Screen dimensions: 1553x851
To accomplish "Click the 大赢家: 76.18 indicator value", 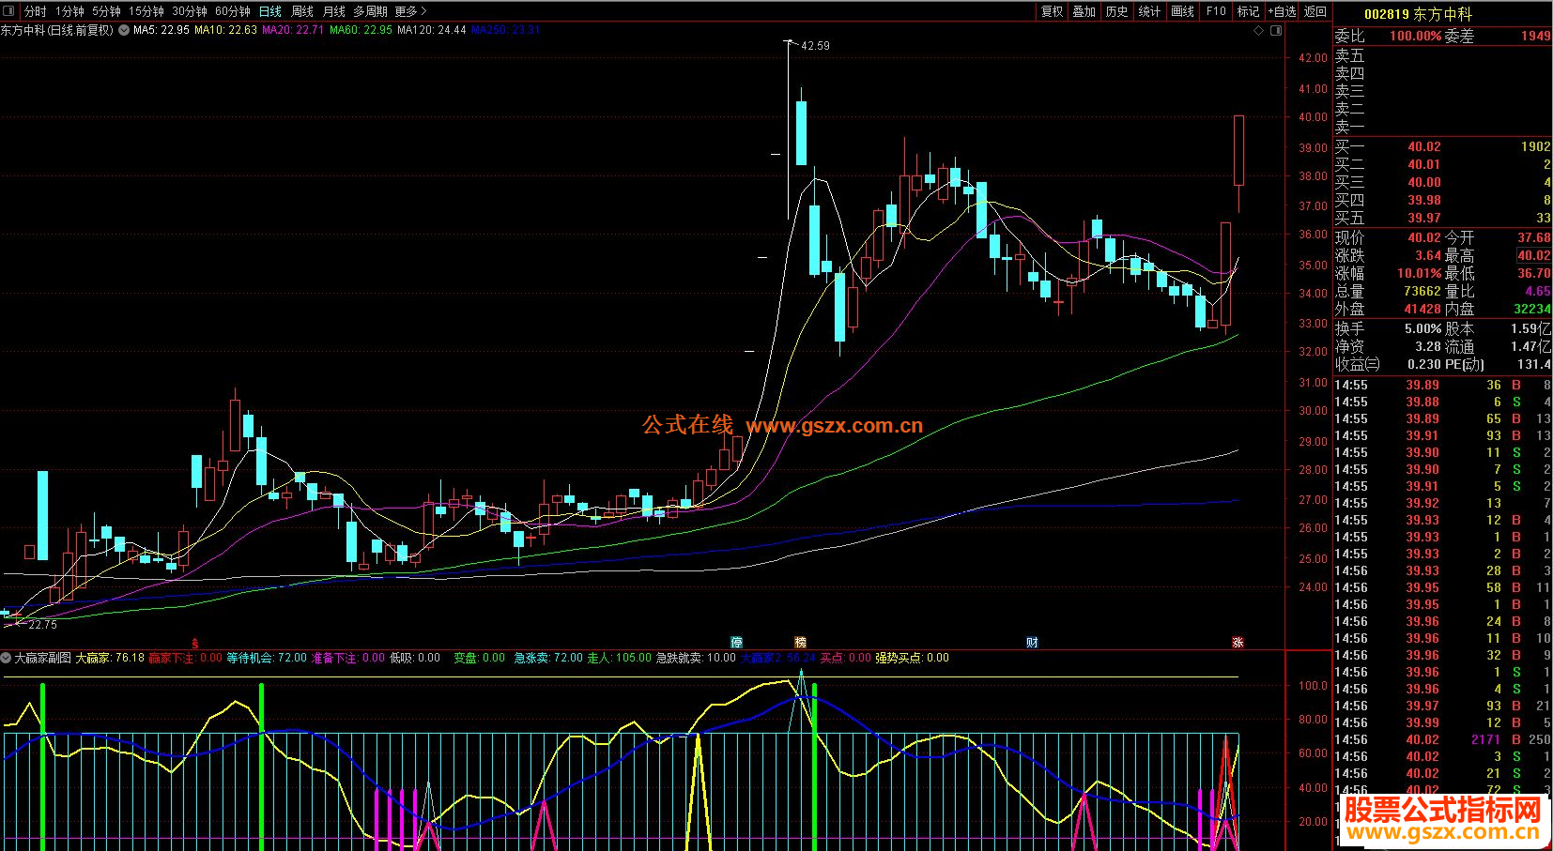I will pos(110,658).
